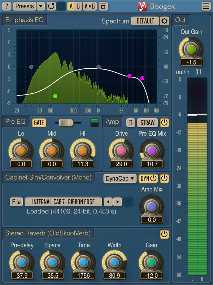Select state B
The height and width of the screenshot is (285, 213).
coord(78,6)
